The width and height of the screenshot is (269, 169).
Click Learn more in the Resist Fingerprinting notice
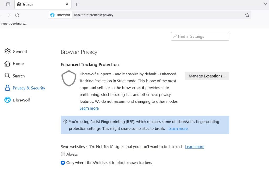pyautogui.click(x=178, y=129)
